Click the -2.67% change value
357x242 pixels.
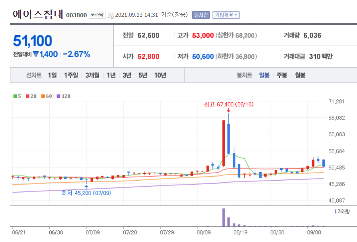click(76, 54)
